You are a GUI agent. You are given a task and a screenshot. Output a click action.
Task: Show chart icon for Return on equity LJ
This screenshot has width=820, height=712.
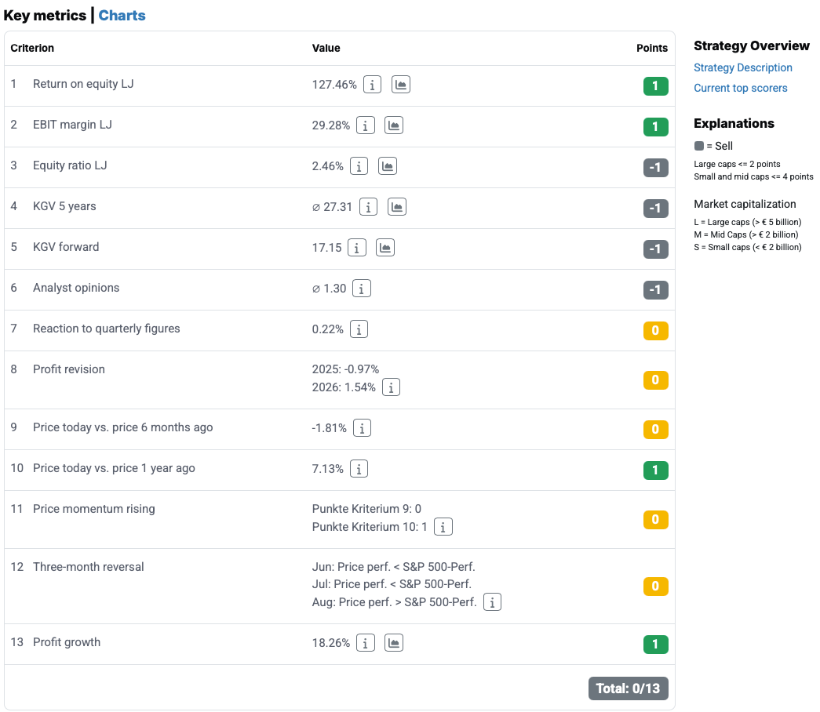pos(401,85)
